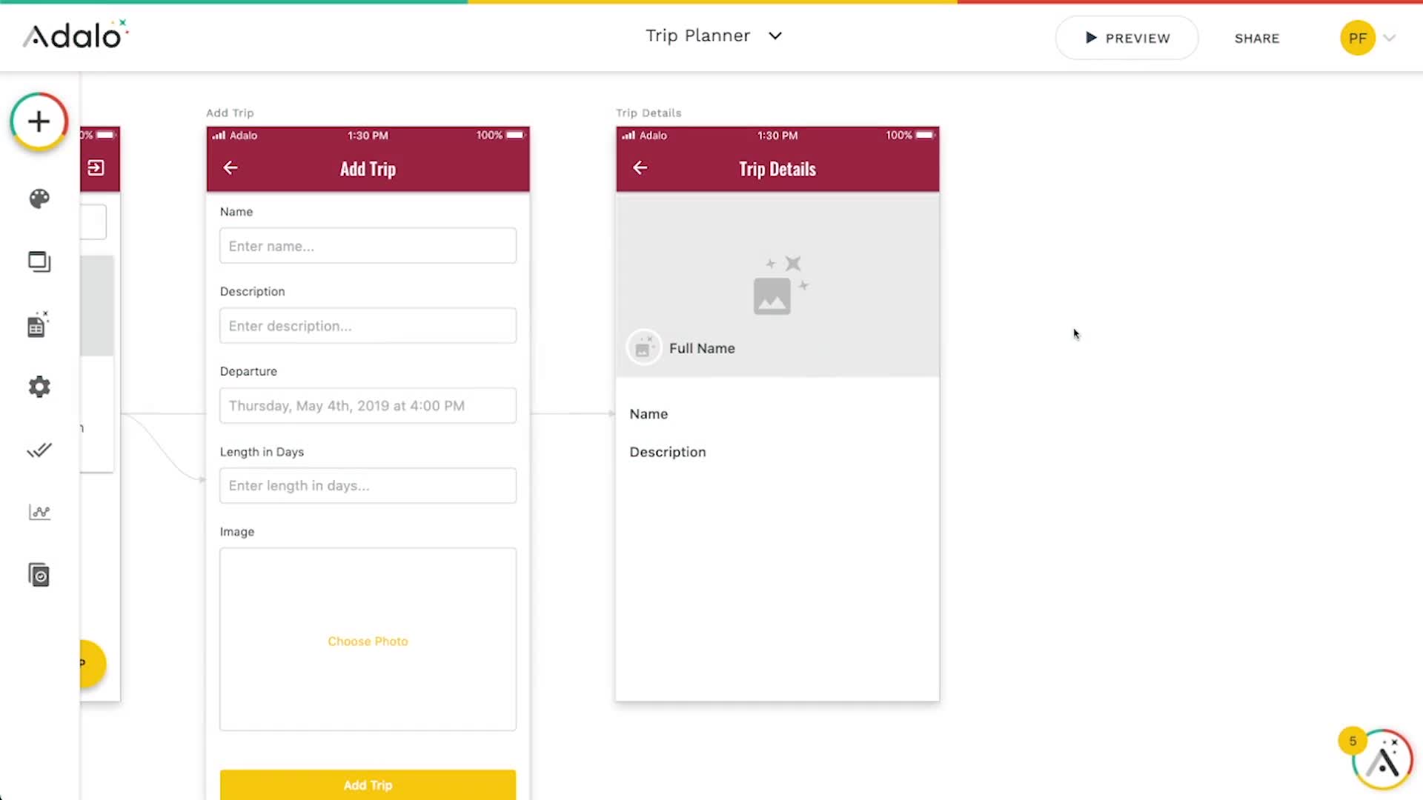Select the Enter name input field
The width and height of the screenshot is (1423, 800).
point(368,246)
